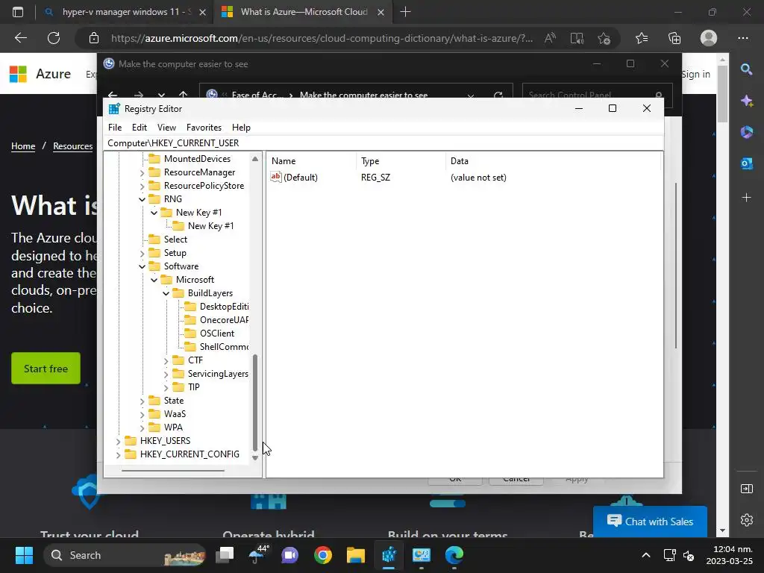Open Chat with Sales
764x573 pixels.
coord(650,522)
